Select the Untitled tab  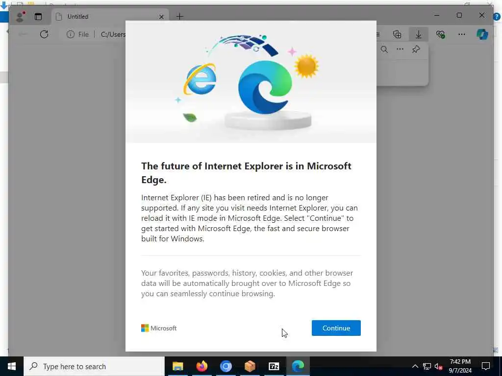pos(109,17)
